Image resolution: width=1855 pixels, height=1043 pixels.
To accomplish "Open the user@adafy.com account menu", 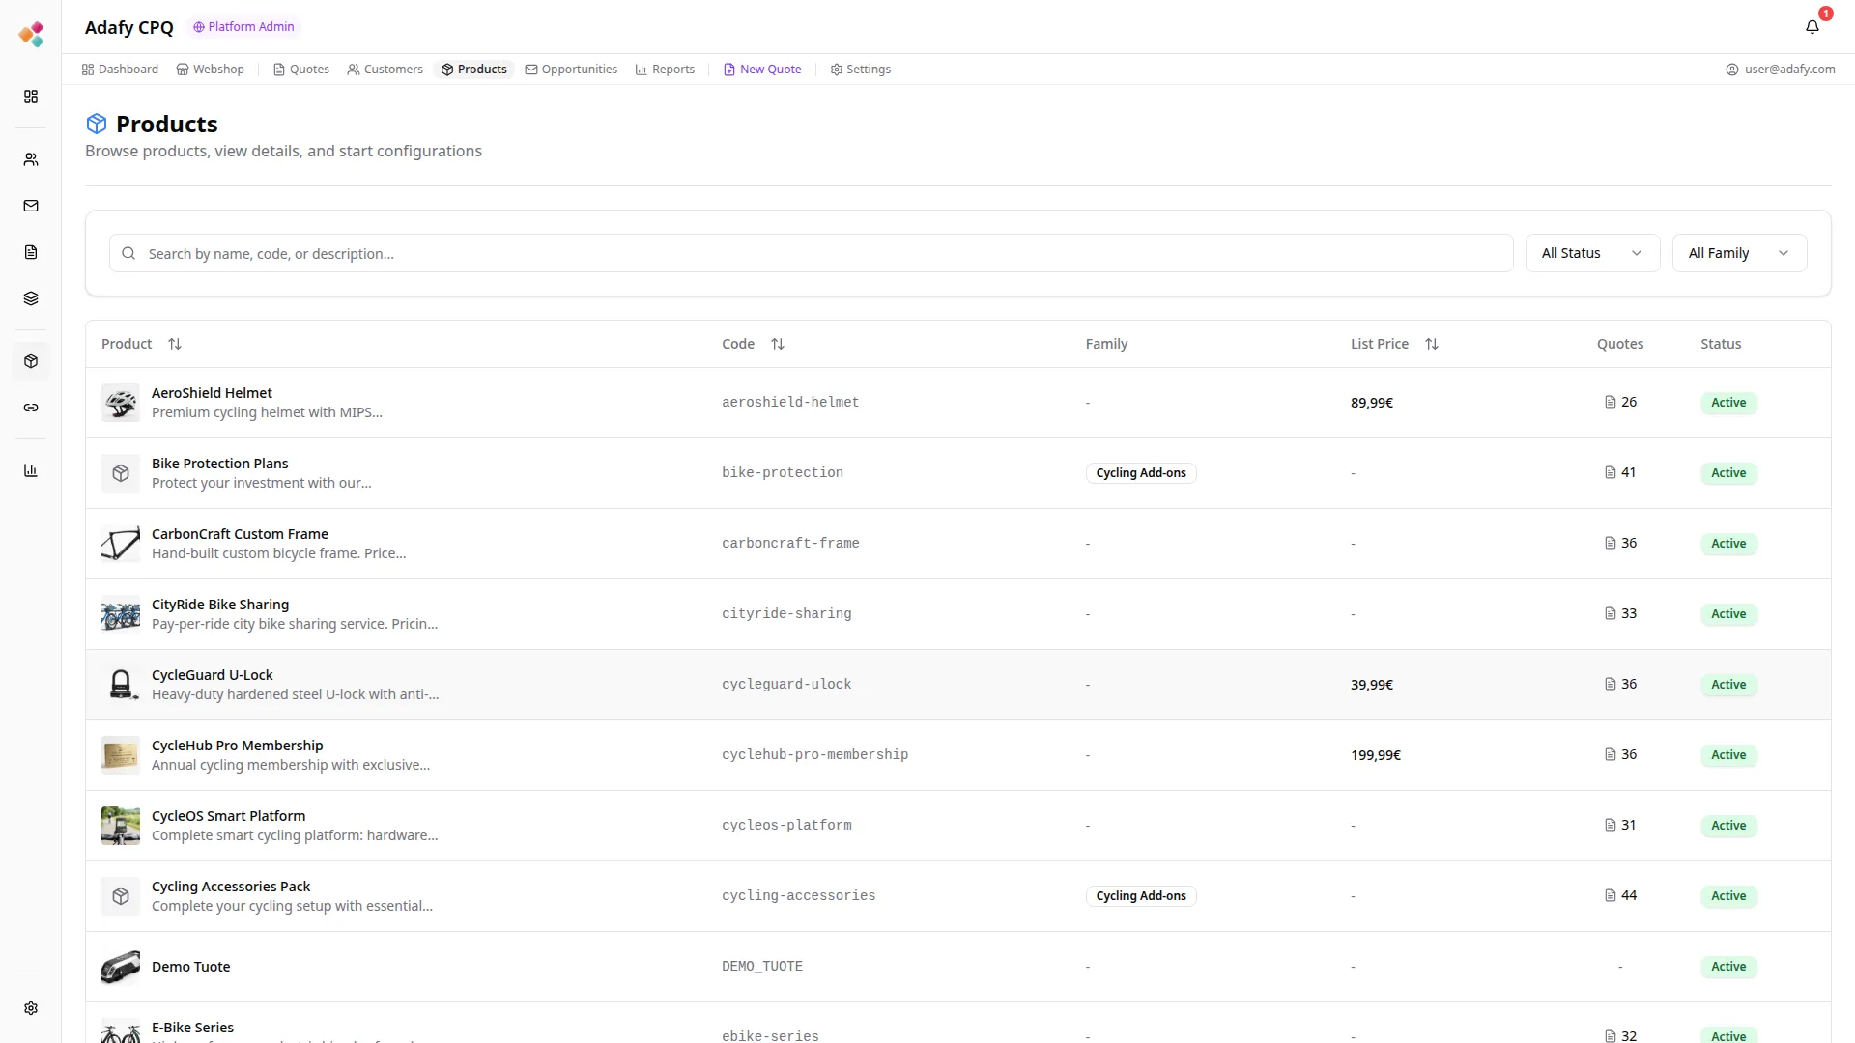I will [1780, 70].
